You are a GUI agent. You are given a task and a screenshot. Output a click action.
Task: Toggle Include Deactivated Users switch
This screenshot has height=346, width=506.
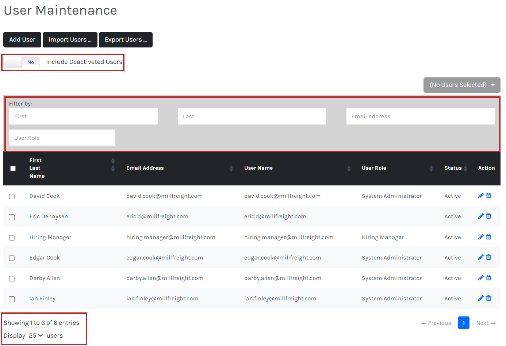click(22, 62)
